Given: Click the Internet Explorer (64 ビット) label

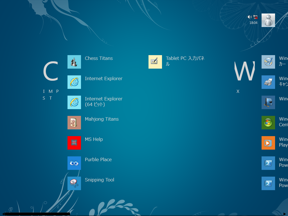Looking at the screenshot, I should click(103, 102).
